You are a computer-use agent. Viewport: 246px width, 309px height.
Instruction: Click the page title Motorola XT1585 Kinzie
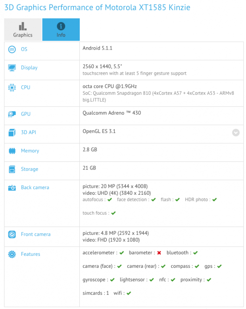[148, 8]
